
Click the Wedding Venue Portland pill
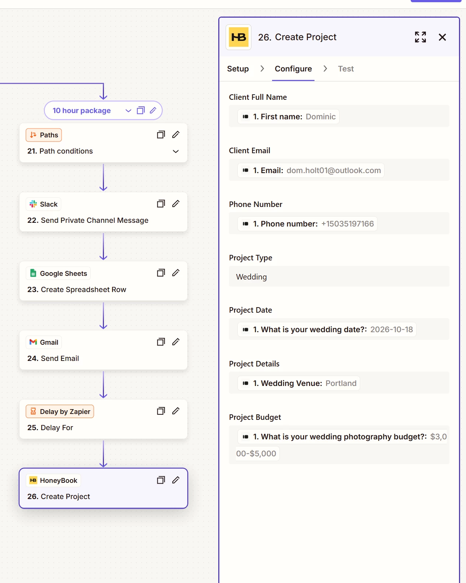coord(299,383)
